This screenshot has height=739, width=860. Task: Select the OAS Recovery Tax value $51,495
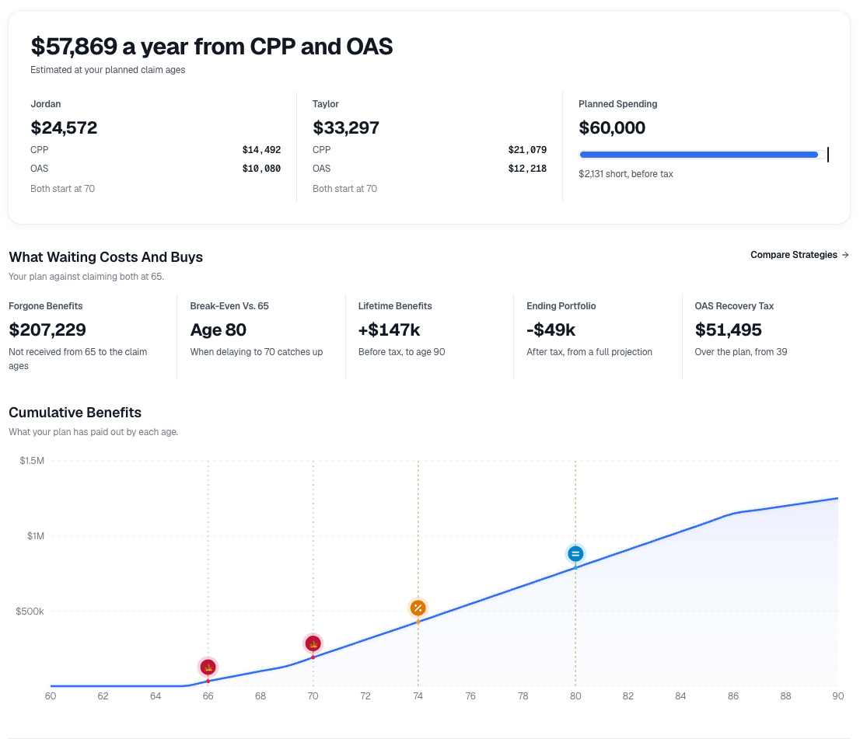pyautogui.click(x=729, y=330)
